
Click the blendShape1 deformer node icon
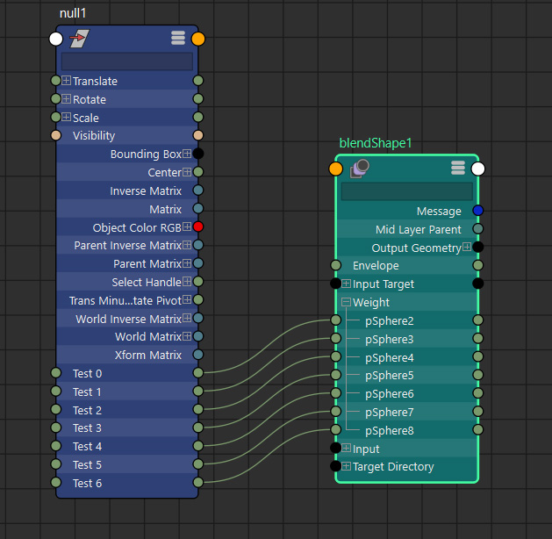pos(358,169)
